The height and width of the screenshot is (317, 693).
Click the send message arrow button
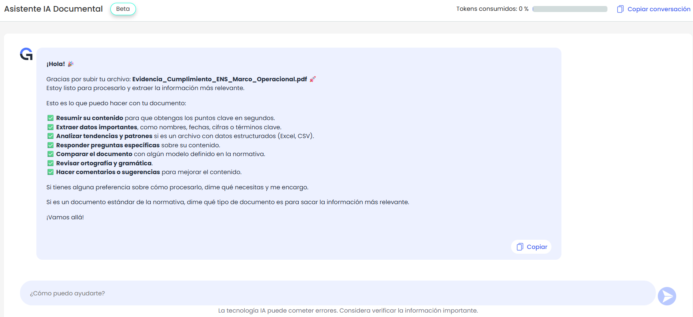click(x=667, y=296)
